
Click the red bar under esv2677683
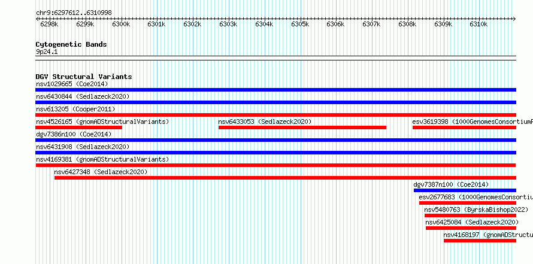(467, 203)
